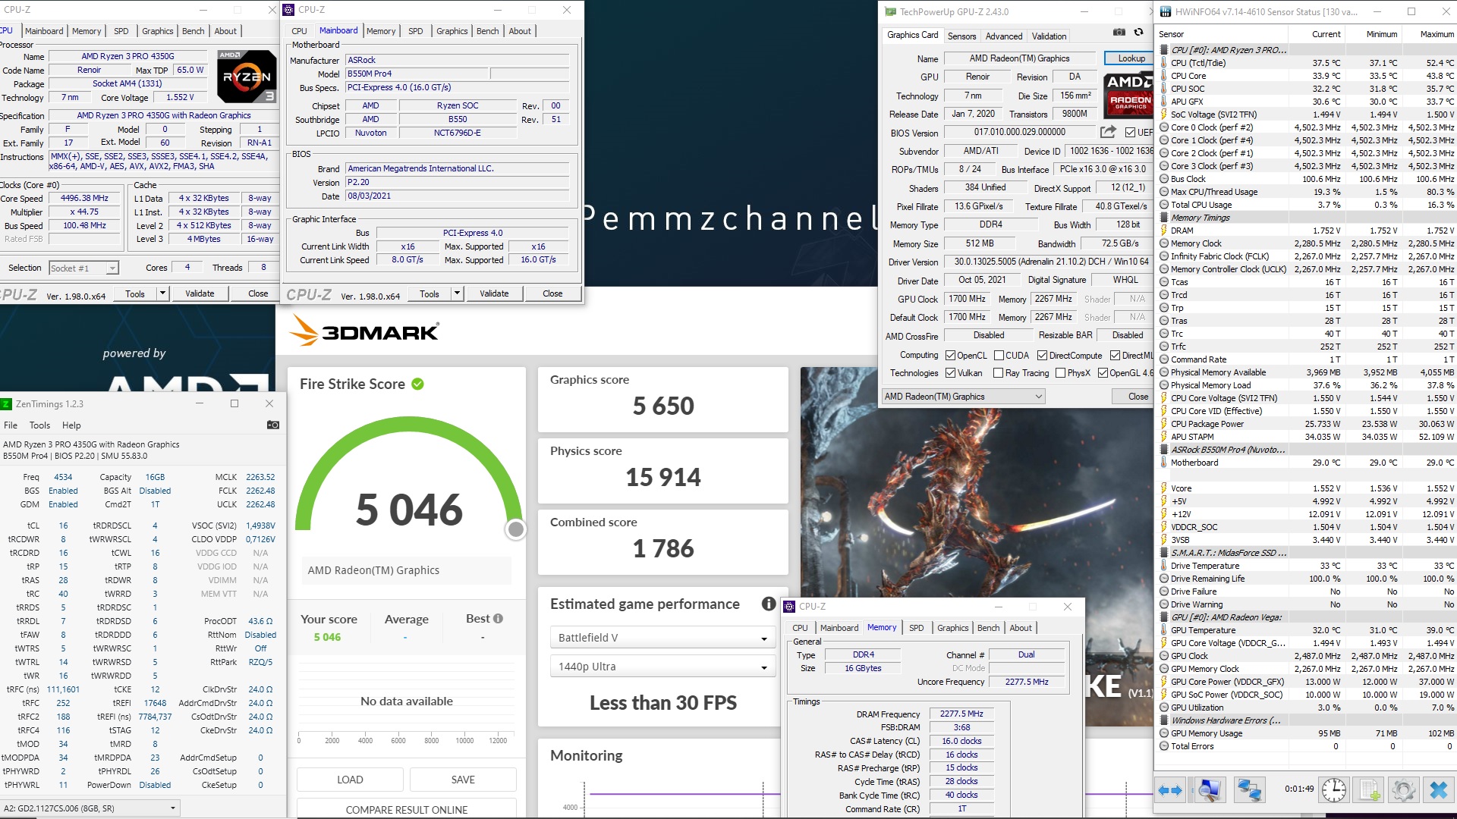Click LOAD button in 3DMark

[350, 780]
